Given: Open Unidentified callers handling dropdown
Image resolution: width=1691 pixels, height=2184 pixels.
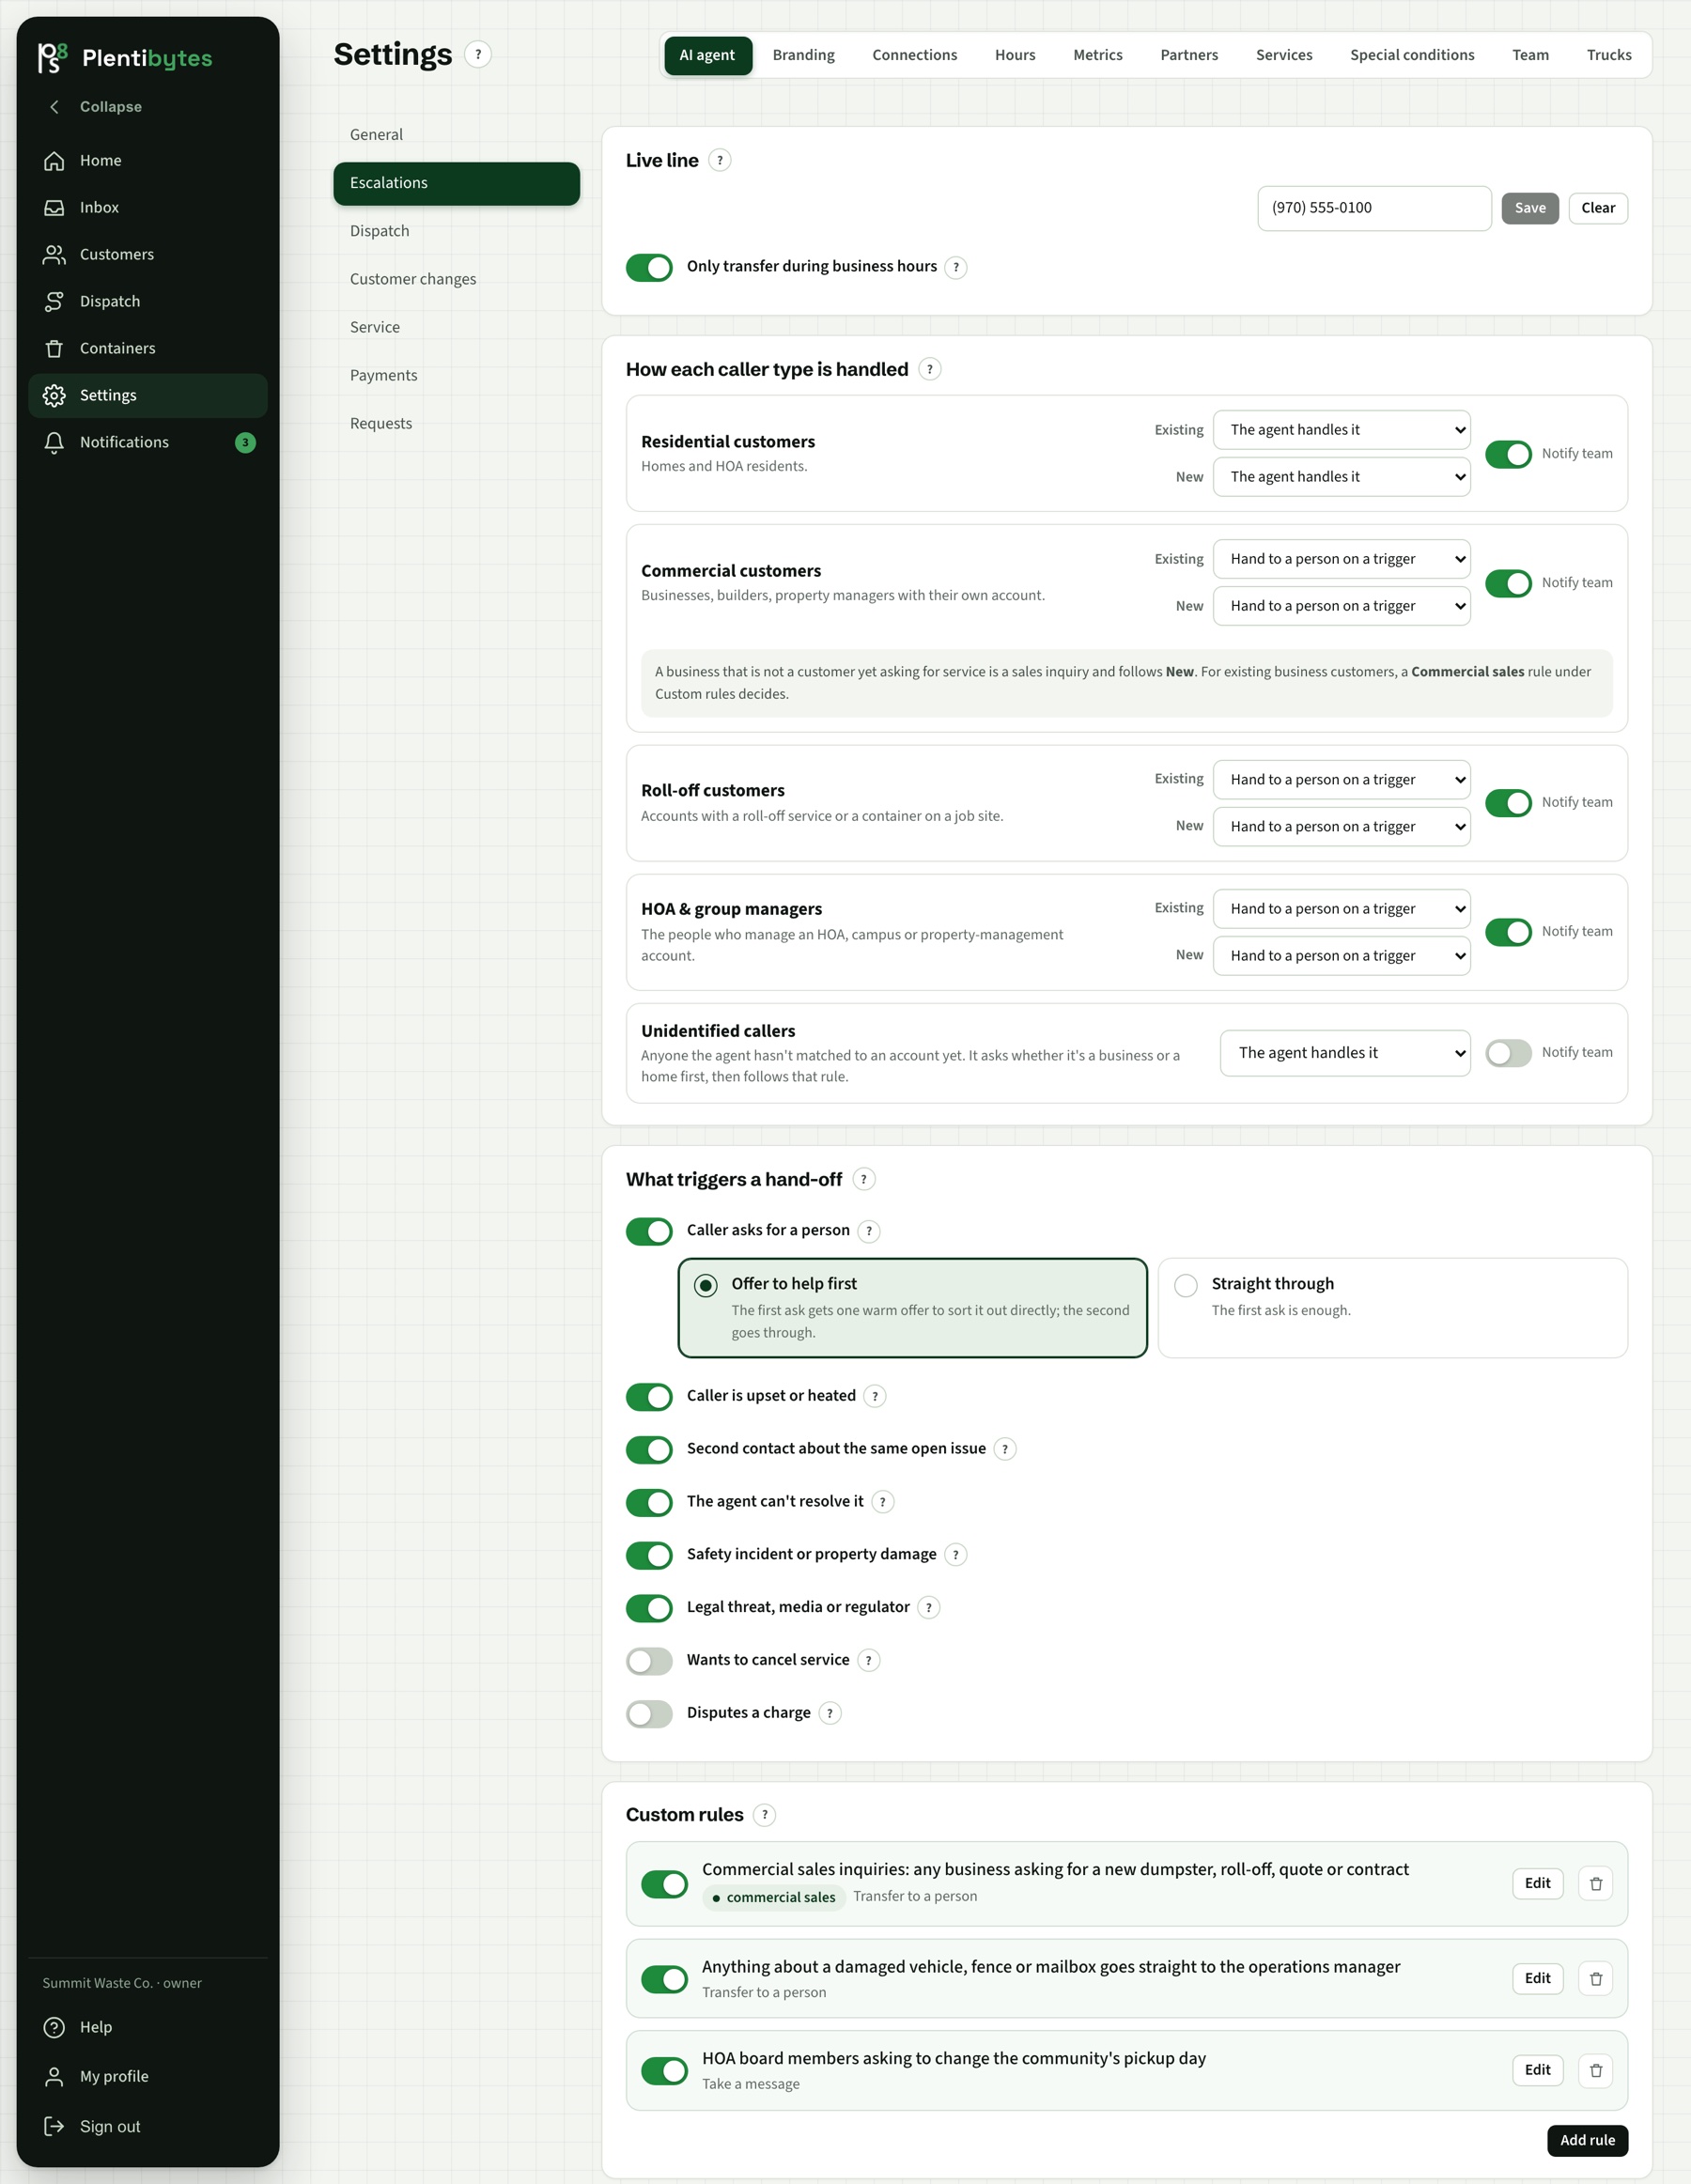Looking at the screenshot, I should point(1345,1054).
